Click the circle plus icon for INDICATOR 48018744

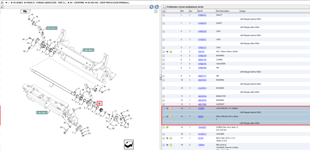pyautogui.click(x=163, y=96)
